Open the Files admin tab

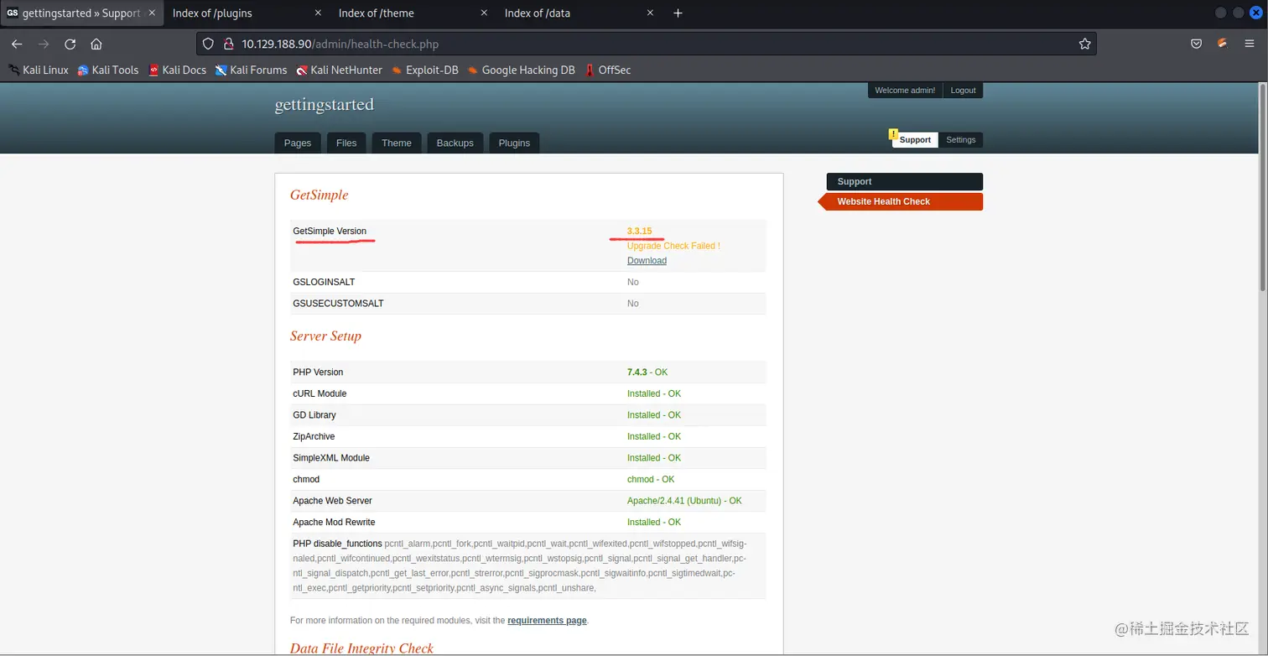[346, 143]
